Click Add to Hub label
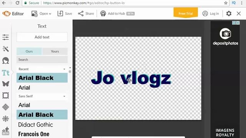The height and width of the screenshot is (138, 246). [116, 14]
